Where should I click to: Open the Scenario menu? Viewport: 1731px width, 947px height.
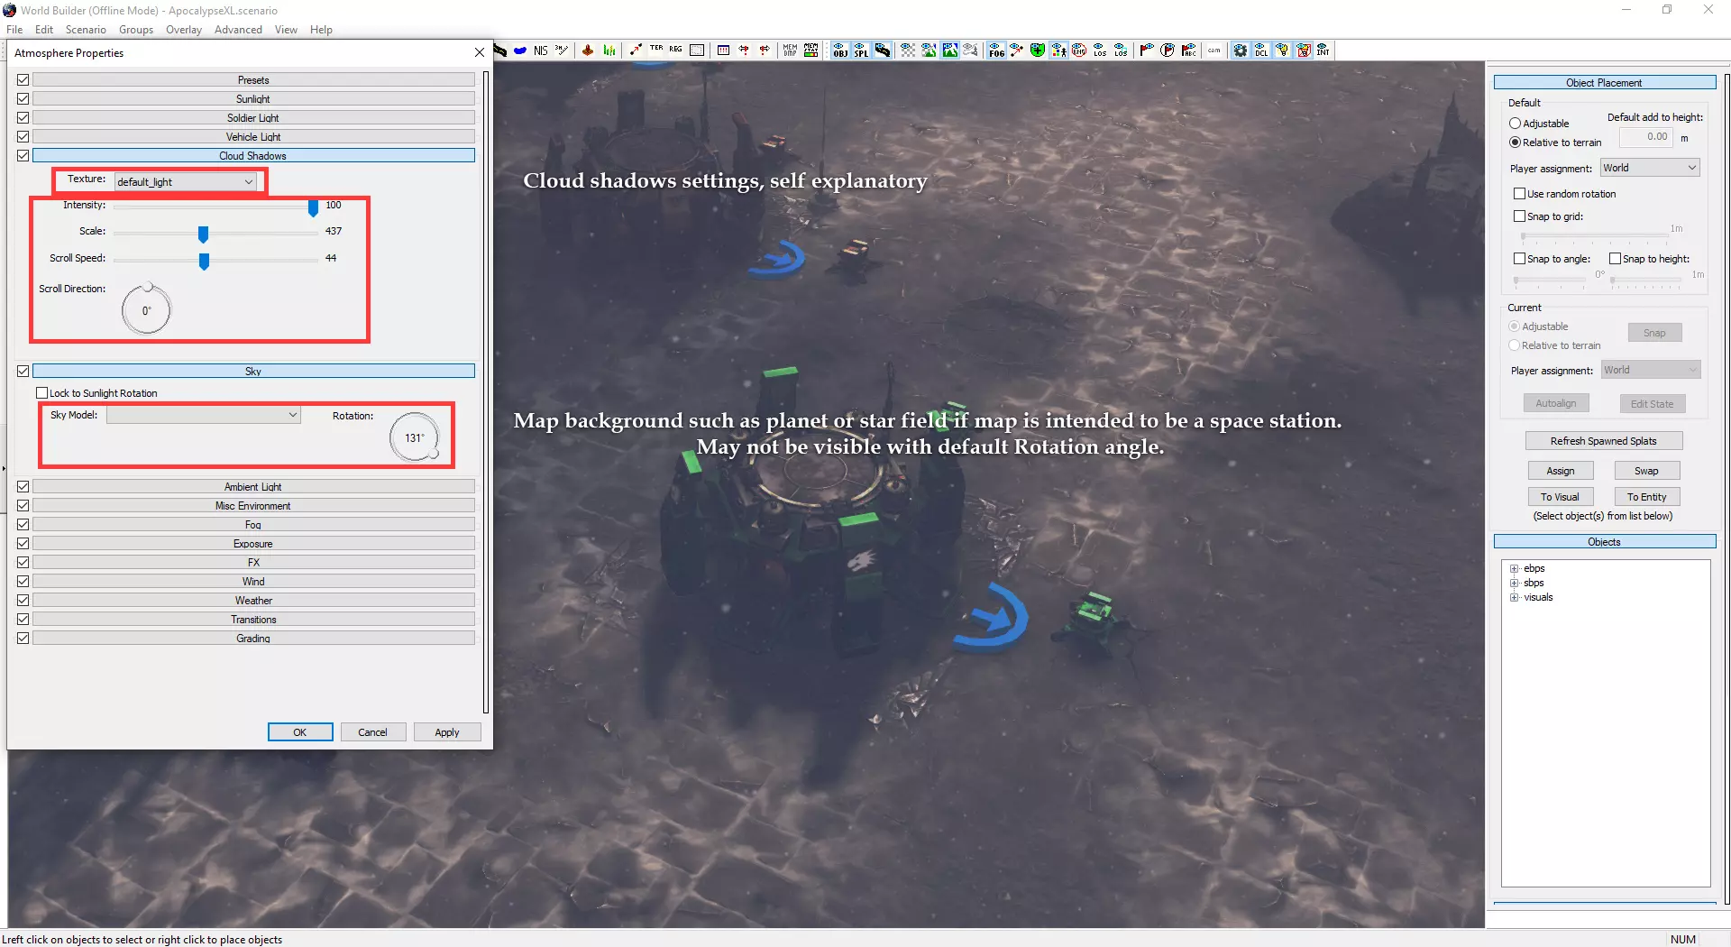point(86,30)
